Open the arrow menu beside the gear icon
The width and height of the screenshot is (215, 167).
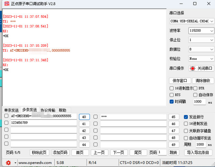coord(15,163)
